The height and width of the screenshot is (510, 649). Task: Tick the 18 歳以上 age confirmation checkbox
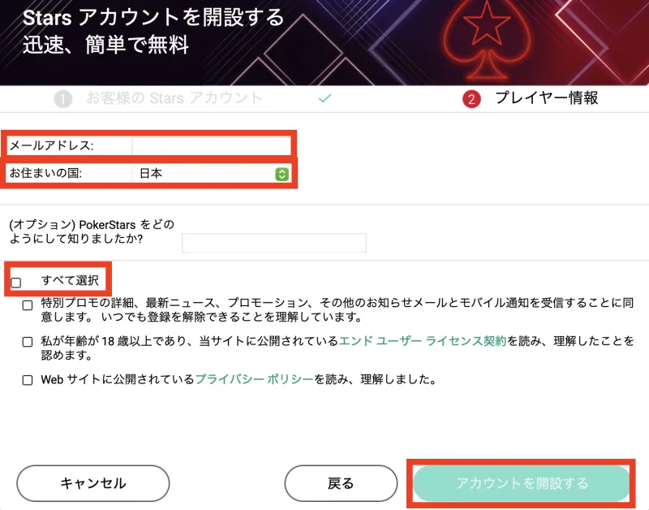[x=28, y=342]
